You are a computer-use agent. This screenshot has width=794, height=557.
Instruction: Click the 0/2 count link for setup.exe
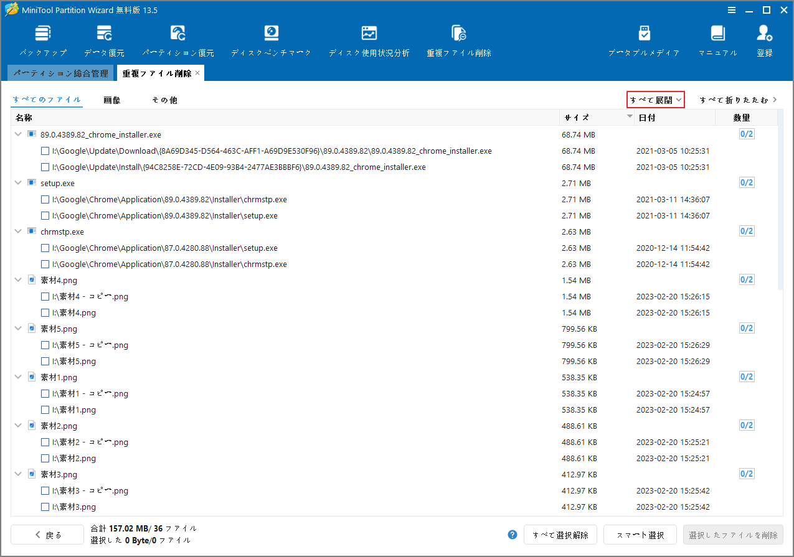pyautogui.click(x=746, y=182)
